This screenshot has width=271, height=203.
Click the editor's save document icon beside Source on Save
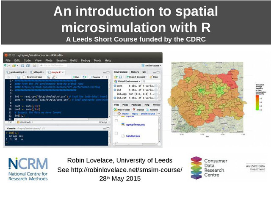pyautogui.click(x=19, y=77)
